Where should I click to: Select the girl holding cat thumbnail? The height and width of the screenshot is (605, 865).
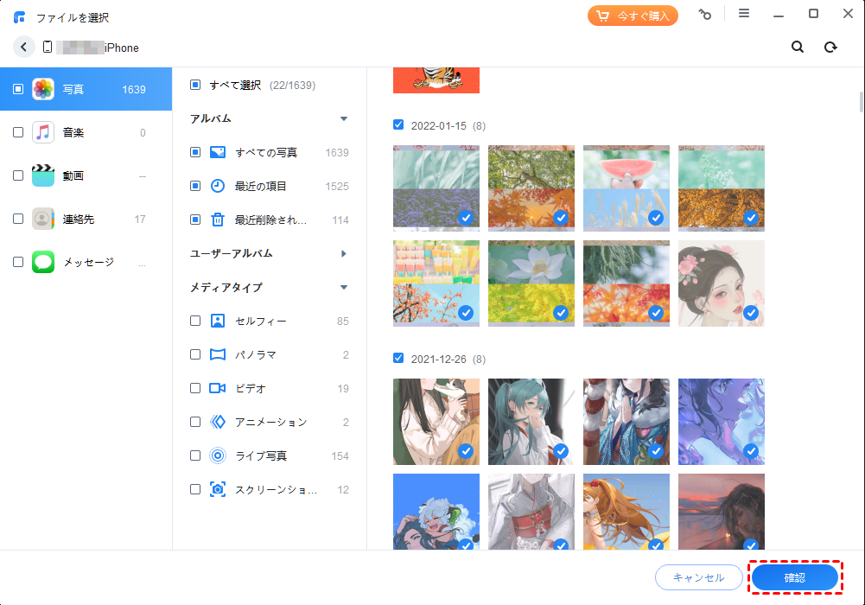pyautogui.click(x=436, y=422)
